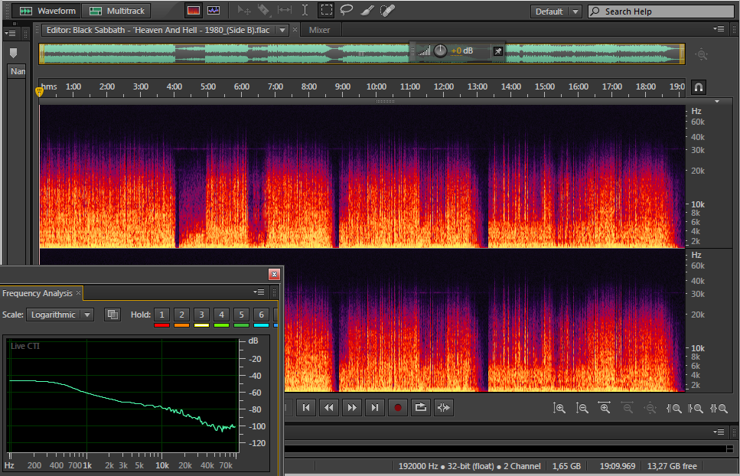Image resolution: width=740 pixels, height=476 pixels.
Task: Open the Default workspace dropdown
Action: tap(556, 11)
